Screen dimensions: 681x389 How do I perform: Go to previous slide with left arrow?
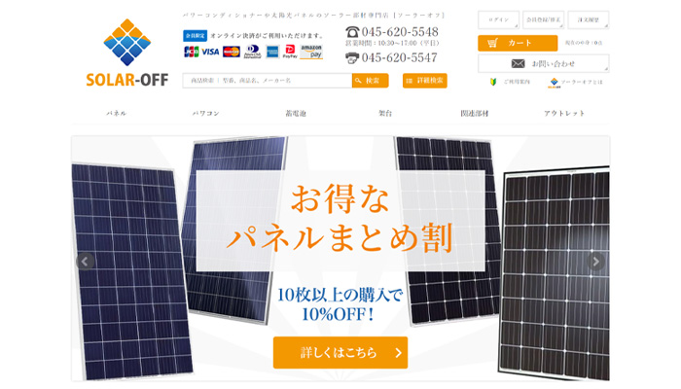click(86, 262)
